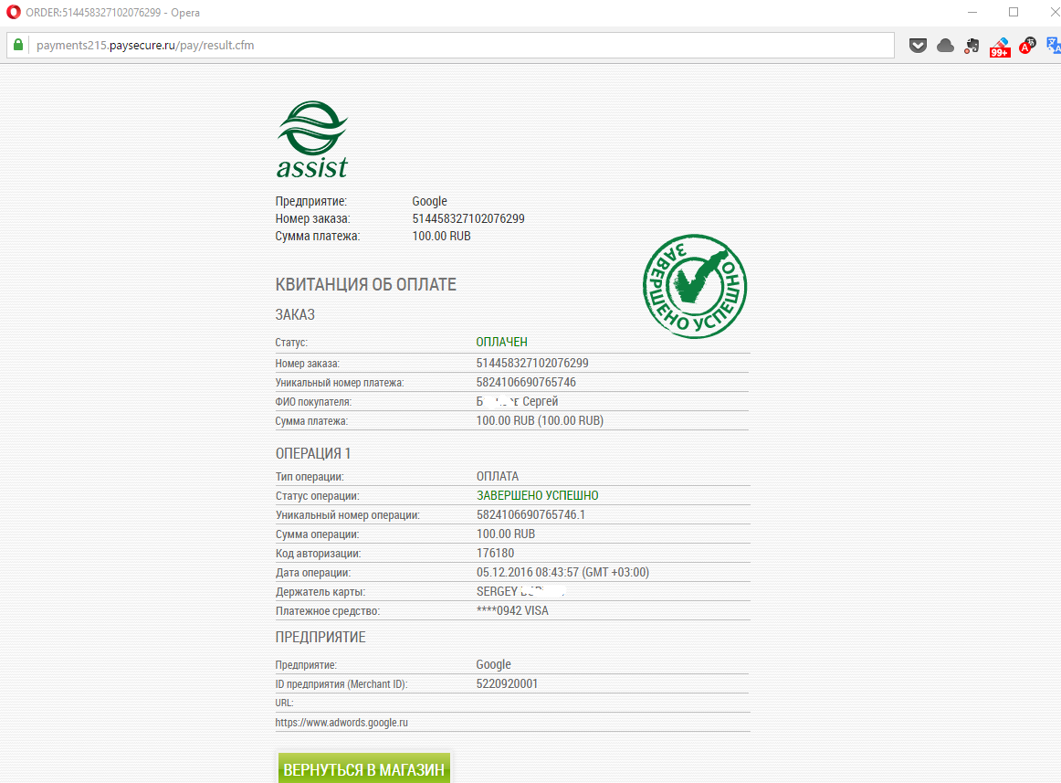Select Merchant ID 5220920001
Viewport: 1061px width, 783px height.
[507, 683]
